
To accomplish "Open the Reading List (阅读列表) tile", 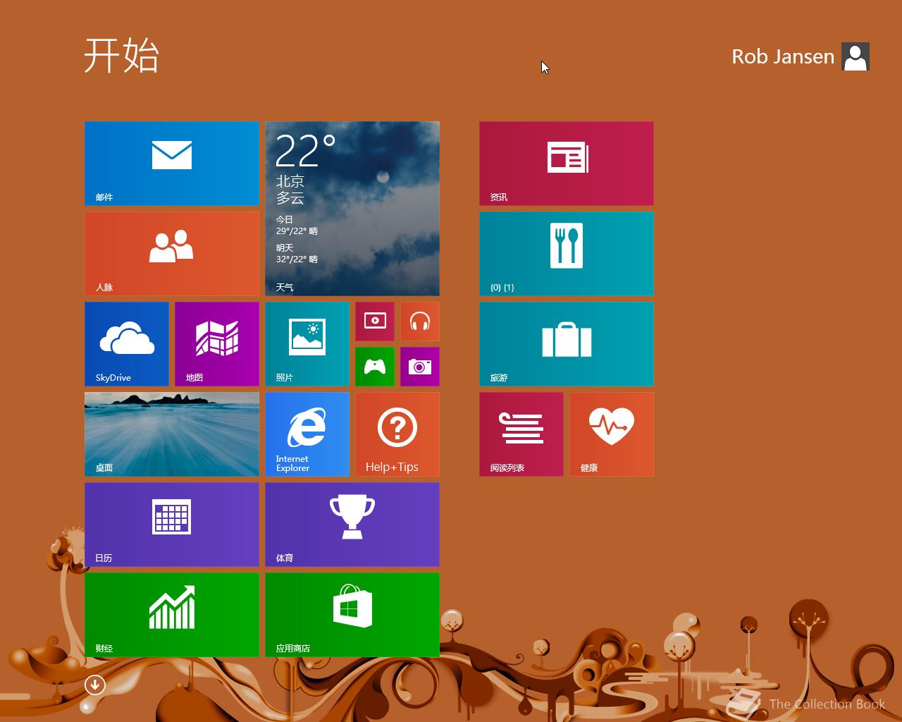I will point(521,434).
